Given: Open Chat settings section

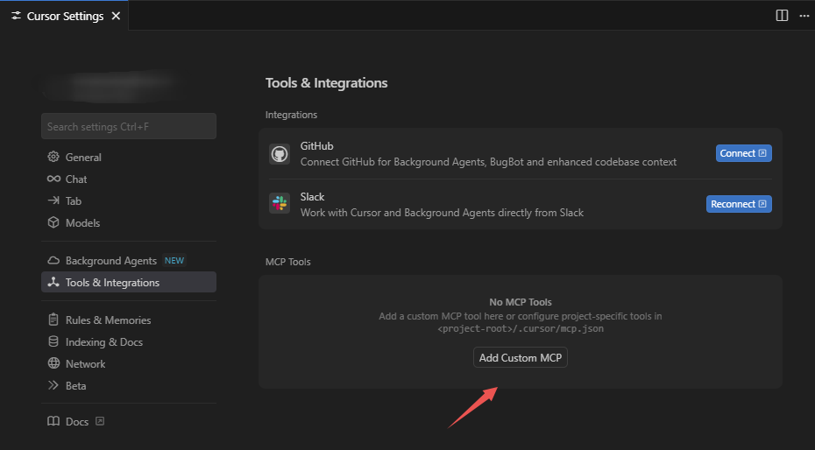Looking at the screenshot, I should (128, 179).
